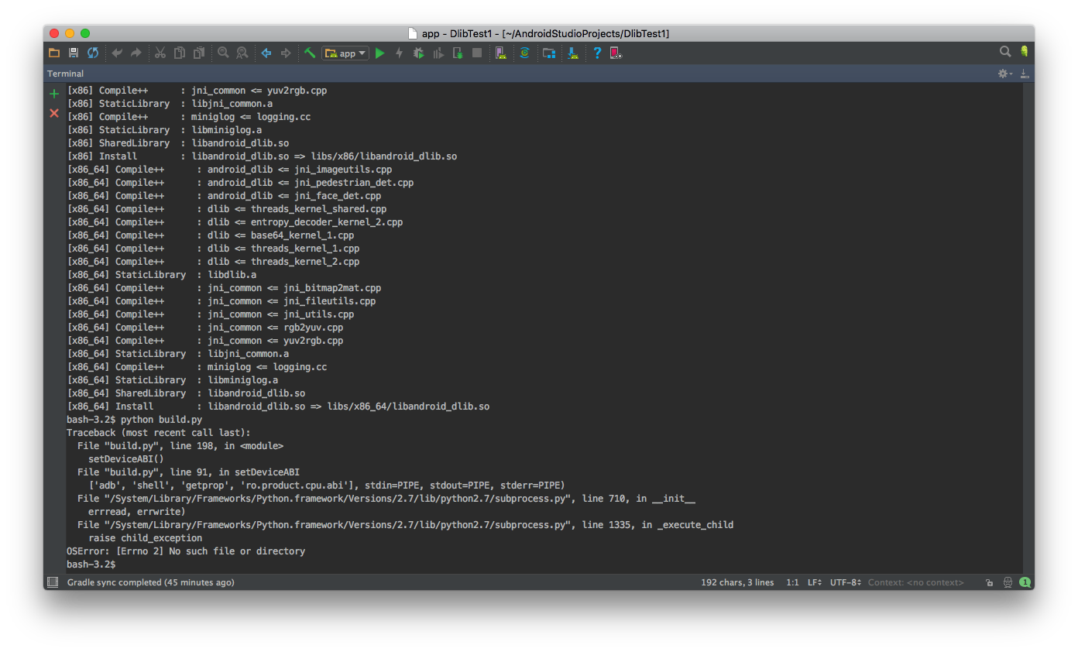Toggle the read-only lock icon in status bar
This screenshot has height=652, width=1078.
(989, 582)
